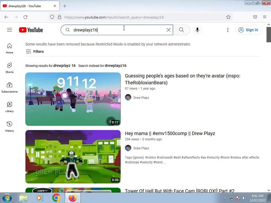Screen dimensions: 271x203
Task: Open 'Tower Of Hell But With Face Cam' title
Action: 180,191
